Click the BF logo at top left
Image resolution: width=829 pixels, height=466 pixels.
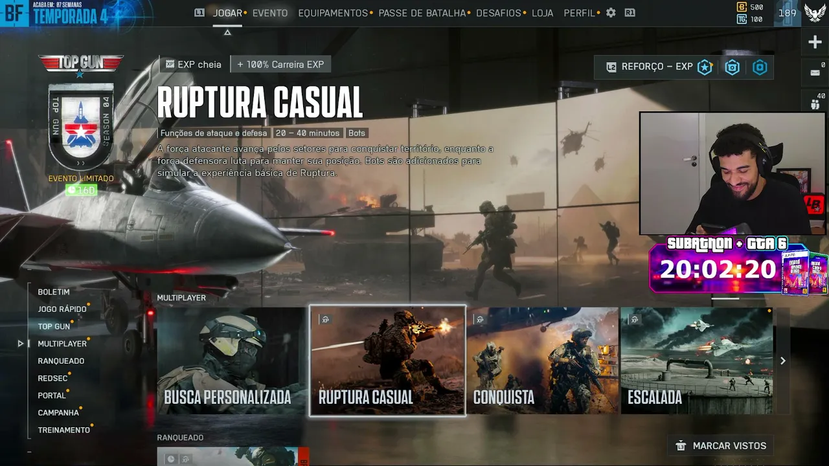click(14, 13)
